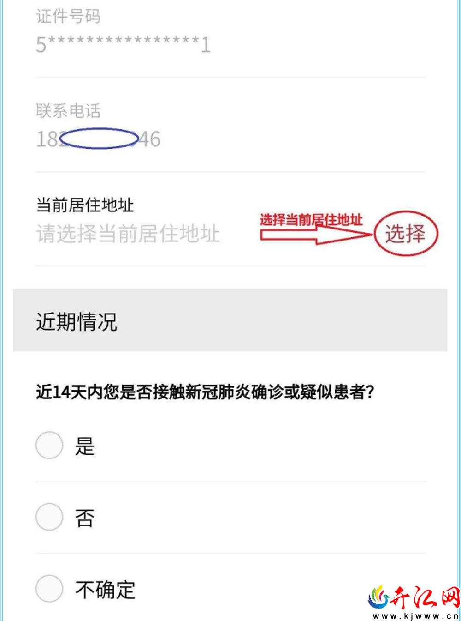Click the red 开江网 calligraphy watermark text
The width and height of the screenshot is (461, 621).
426,597
